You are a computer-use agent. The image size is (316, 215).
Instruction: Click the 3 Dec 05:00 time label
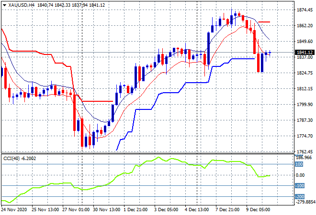pyautogui.click(x=166, y=210)
